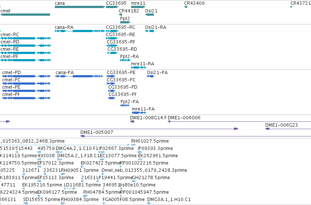Click the mre11 gene feature
The height and width of the screenshot is (205, 311).
[x=138, y=7]
